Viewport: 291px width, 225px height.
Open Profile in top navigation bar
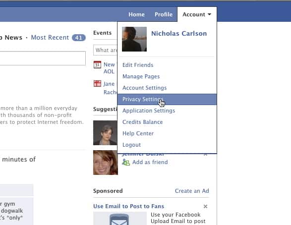(x=164, y=14)
